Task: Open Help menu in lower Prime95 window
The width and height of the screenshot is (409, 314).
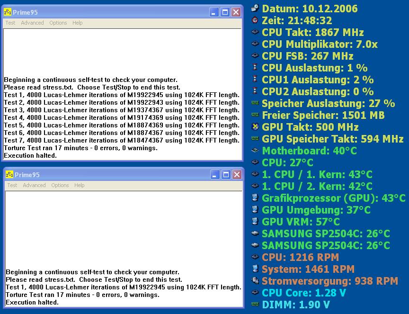Action: point(80,185)
